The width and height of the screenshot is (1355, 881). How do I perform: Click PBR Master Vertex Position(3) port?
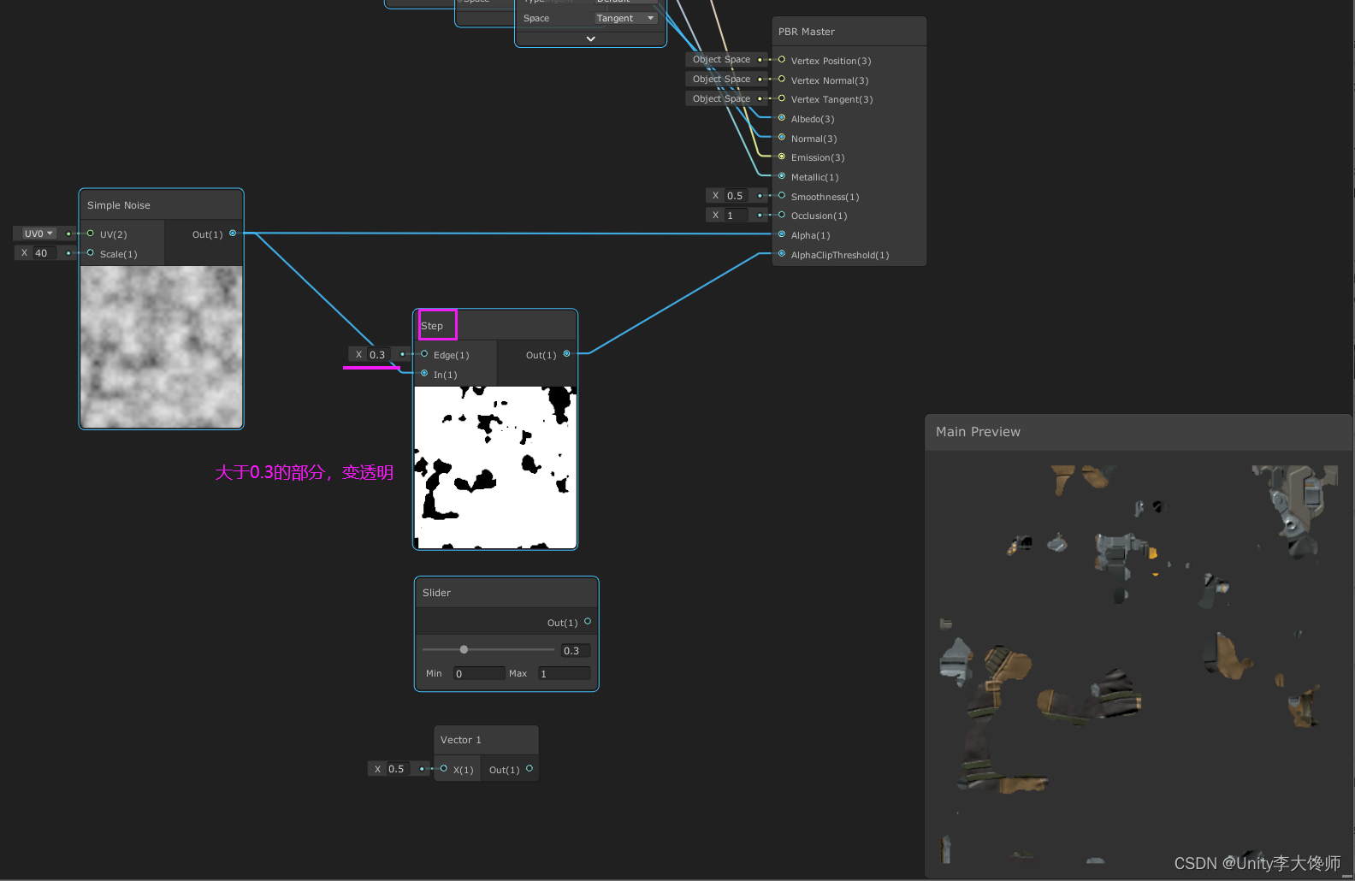(782, 60)
